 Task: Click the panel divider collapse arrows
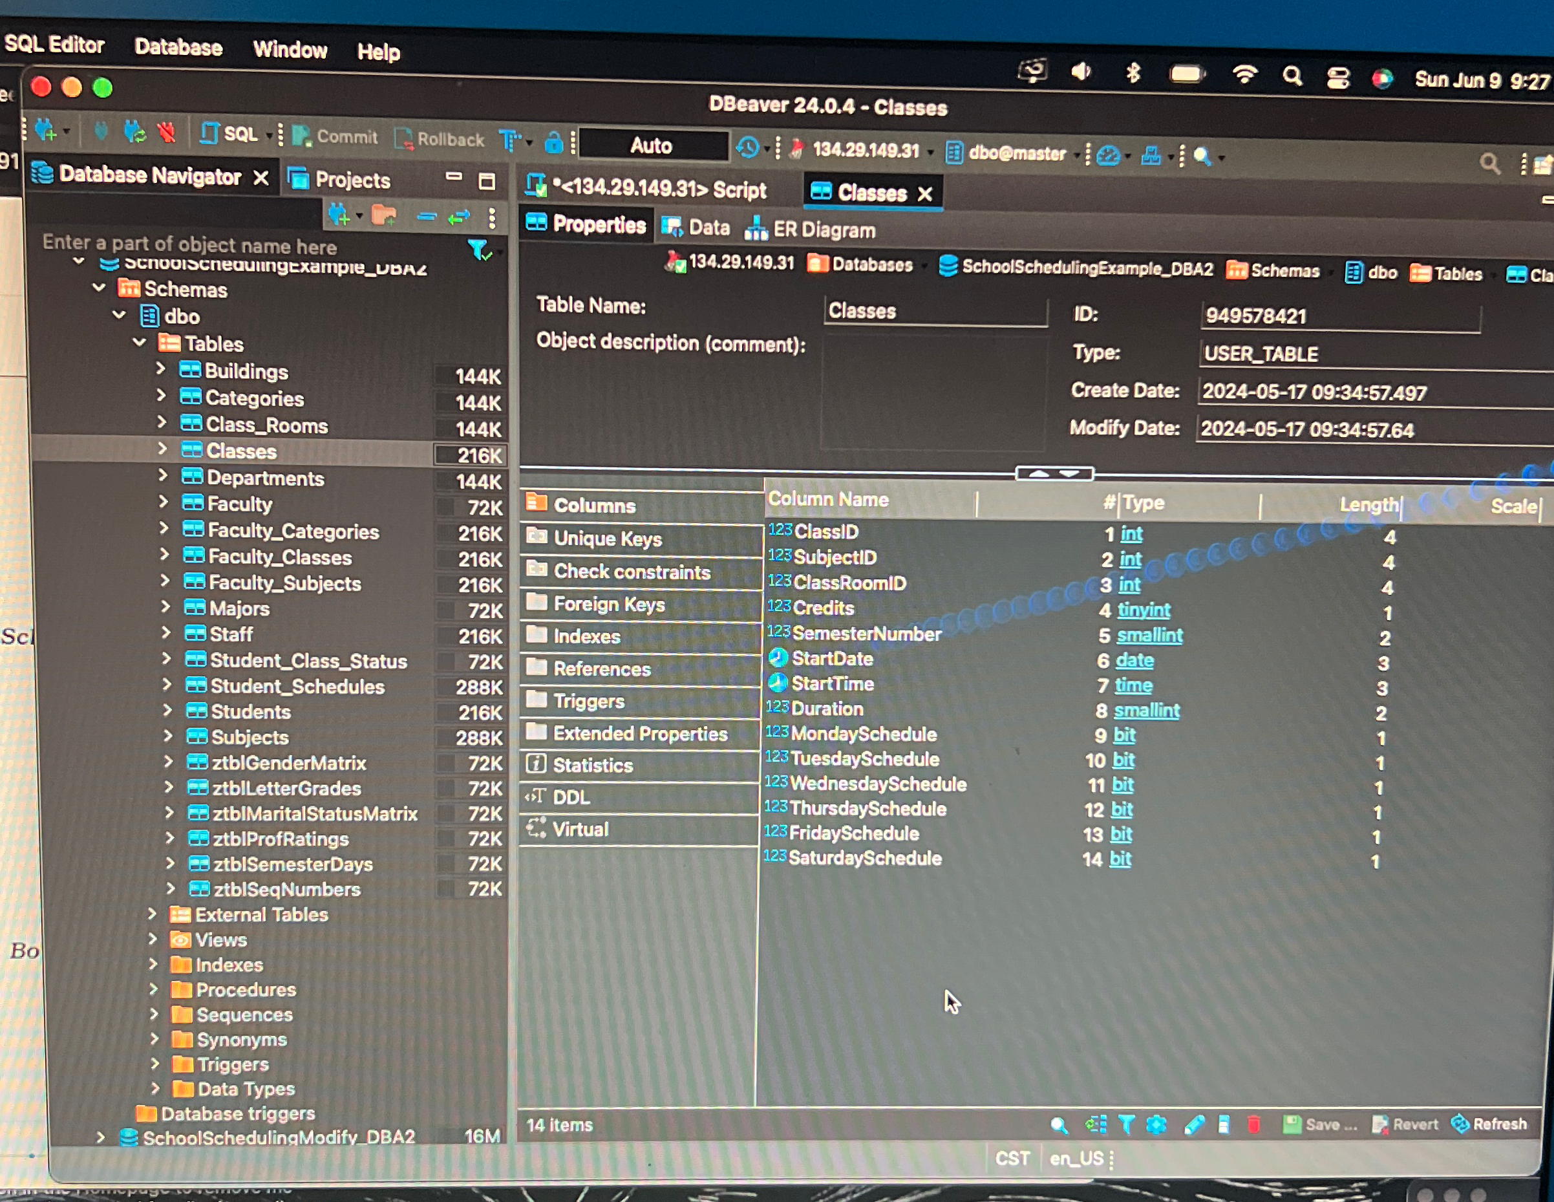1054,473
